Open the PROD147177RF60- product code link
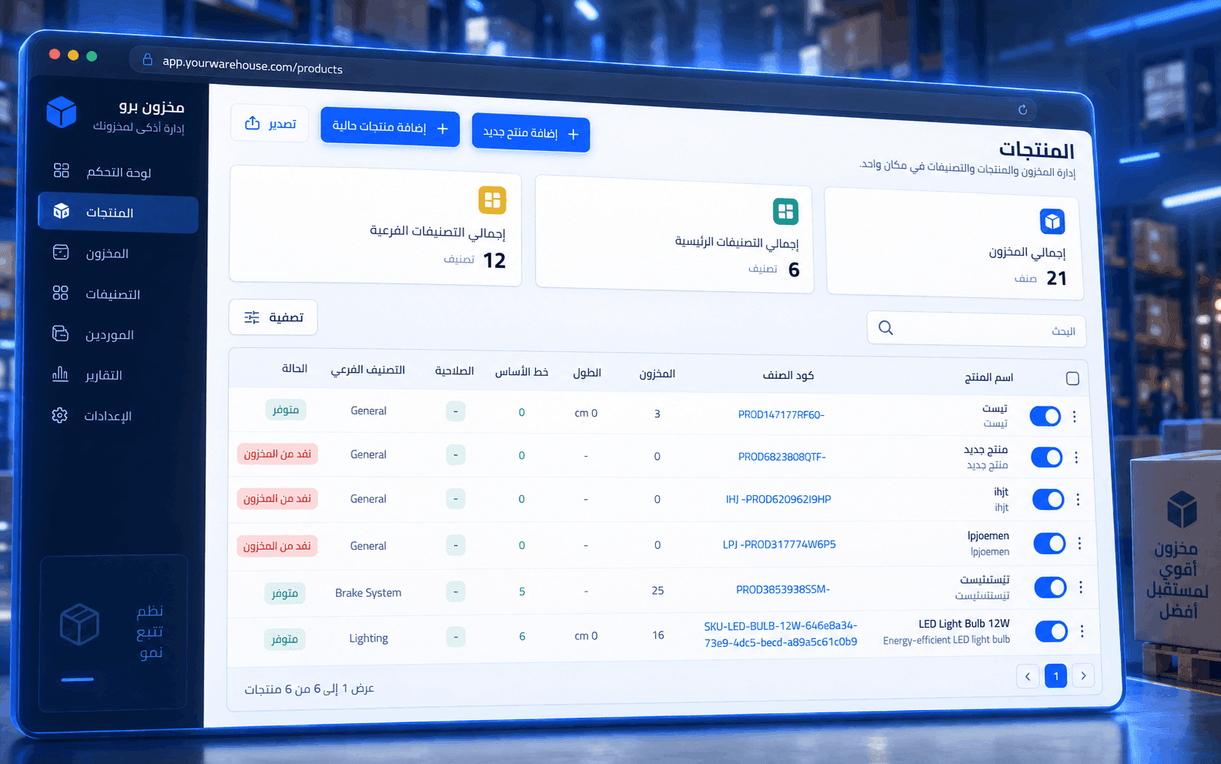This screenshot has height=764, width=1221. (x=781, y=414)
